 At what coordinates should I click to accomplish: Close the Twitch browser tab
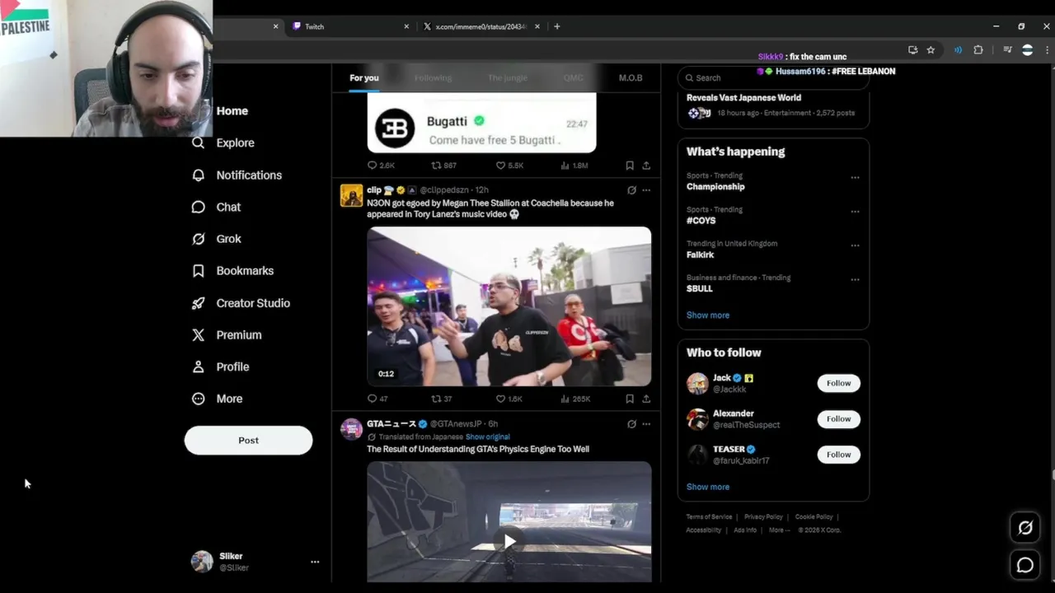(x=406, y=26)
